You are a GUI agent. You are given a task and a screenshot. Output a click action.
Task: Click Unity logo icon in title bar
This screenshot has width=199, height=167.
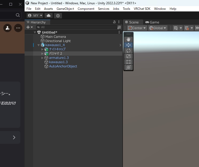27,3
